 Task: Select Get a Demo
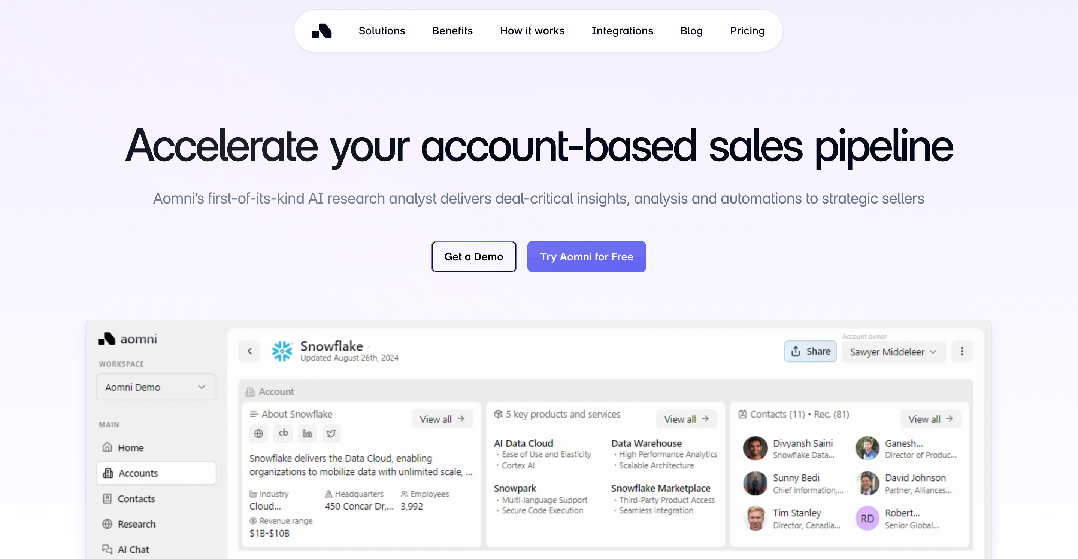(474, 256)
